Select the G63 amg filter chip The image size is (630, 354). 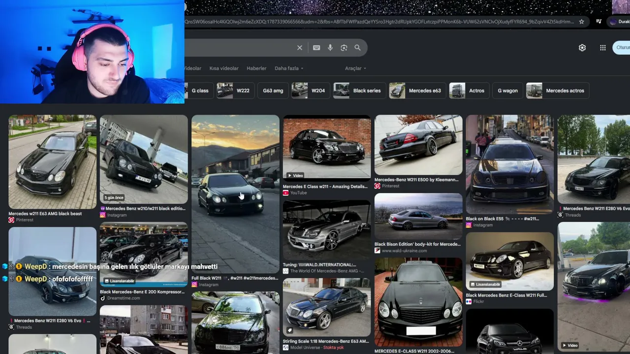[x=273, y=90]
